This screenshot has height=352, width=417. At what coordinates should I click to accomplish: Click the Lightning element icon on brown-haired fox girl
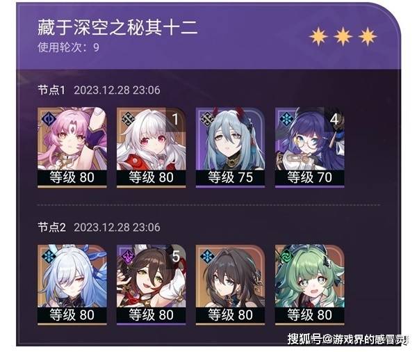click(128, 257)
